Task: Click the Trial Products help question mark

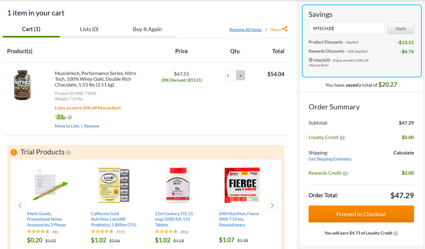Action: coord(68,153)
